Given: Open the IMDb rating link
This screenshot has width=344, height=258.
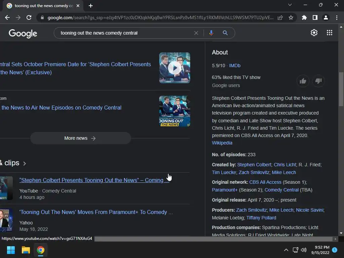Looking at the screenshot, I should 235,66.
